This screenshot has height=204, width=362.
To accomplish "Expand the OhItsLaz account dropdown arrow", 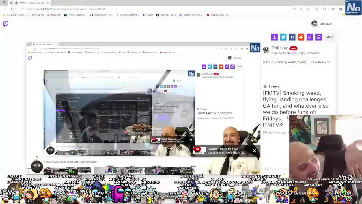I will coord(357,24).
